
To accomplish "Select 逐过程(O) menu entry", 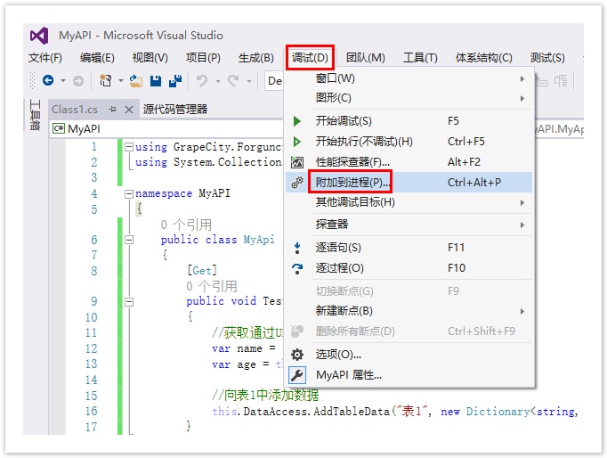I will click(x=410, y=268).
